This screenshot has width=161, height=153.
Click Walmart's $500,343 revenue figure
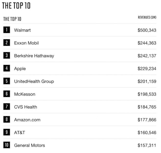147,30
